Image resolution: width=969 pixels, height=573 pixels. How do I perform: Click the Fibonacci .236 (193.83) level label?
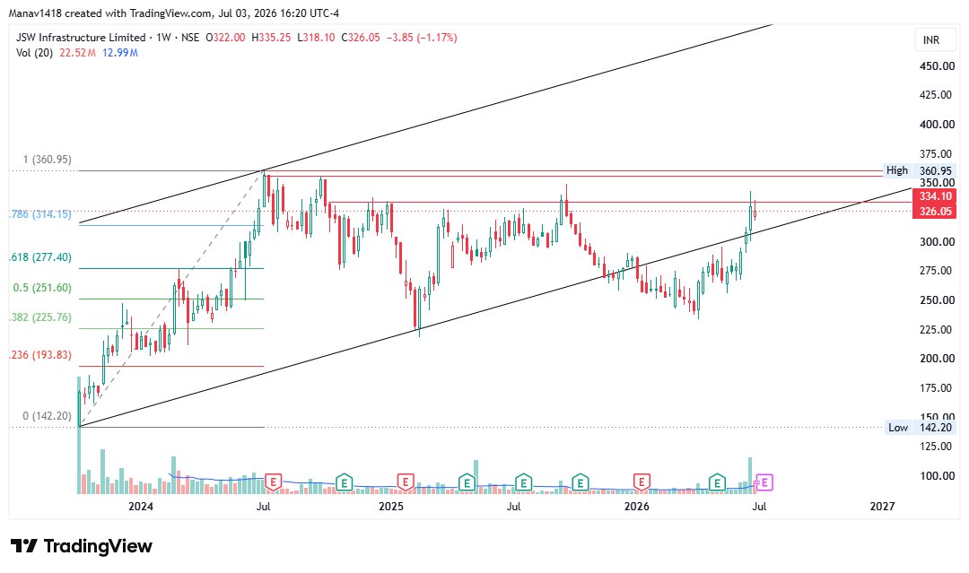(40, 355)
